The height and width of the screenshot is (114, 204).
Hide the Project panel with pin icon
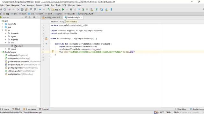click(38, 17)
